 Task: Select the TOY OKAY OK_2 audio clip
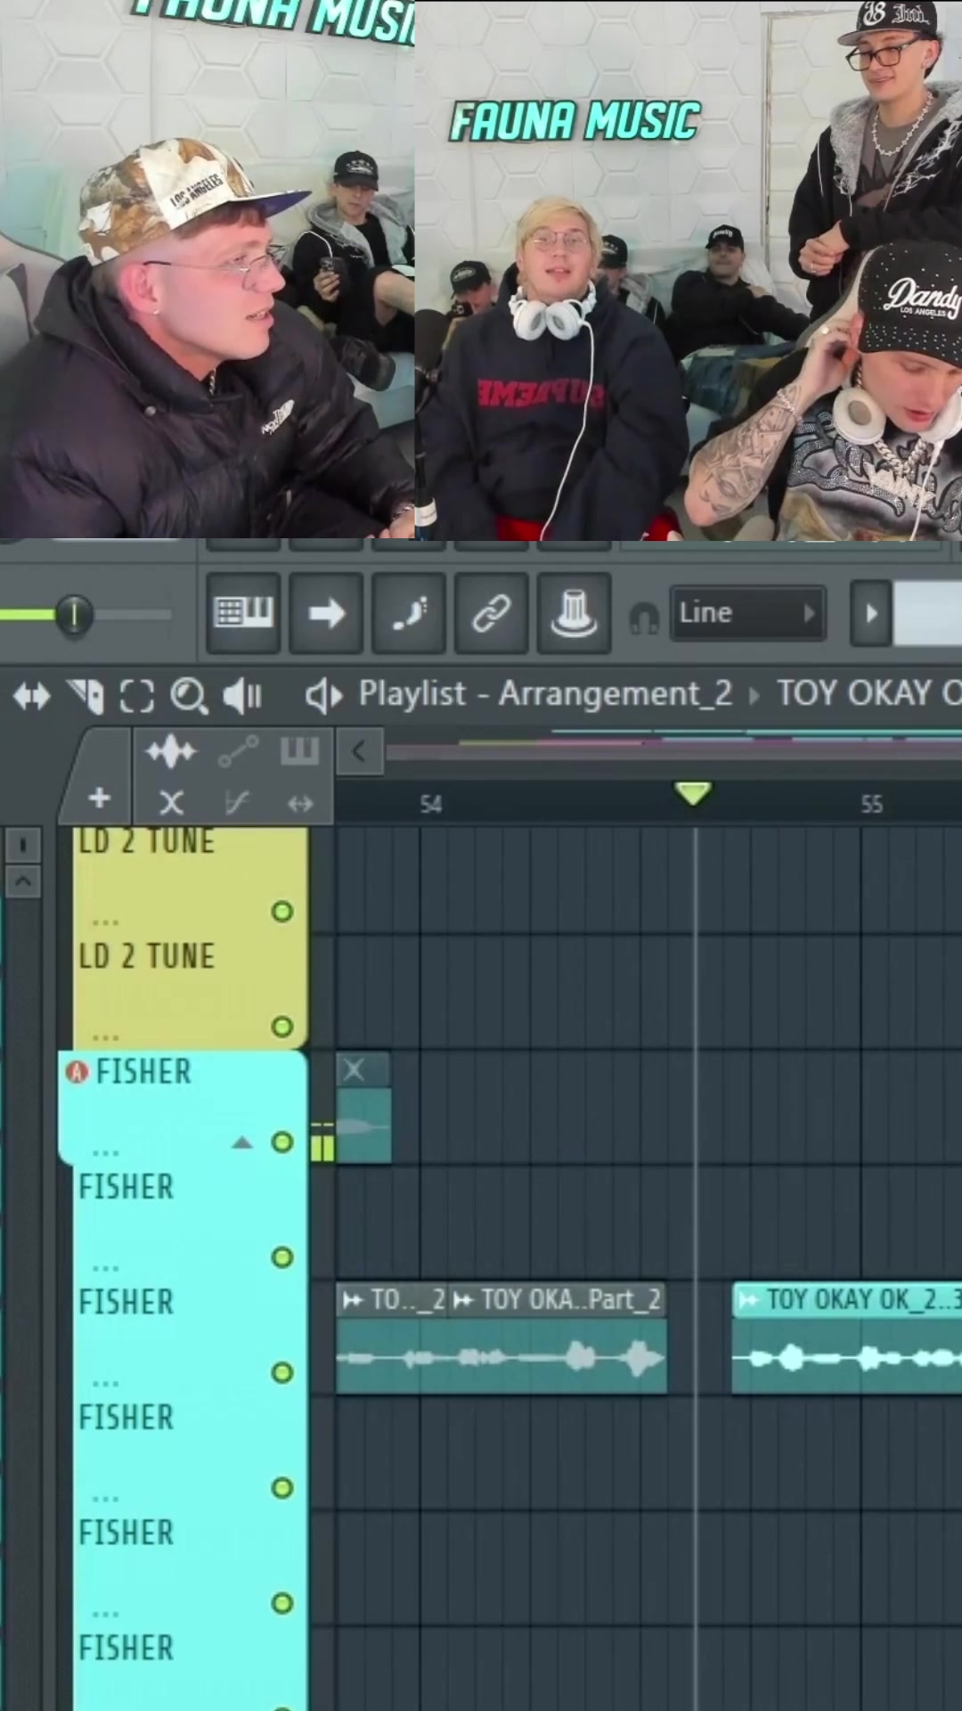[847, 1338]
